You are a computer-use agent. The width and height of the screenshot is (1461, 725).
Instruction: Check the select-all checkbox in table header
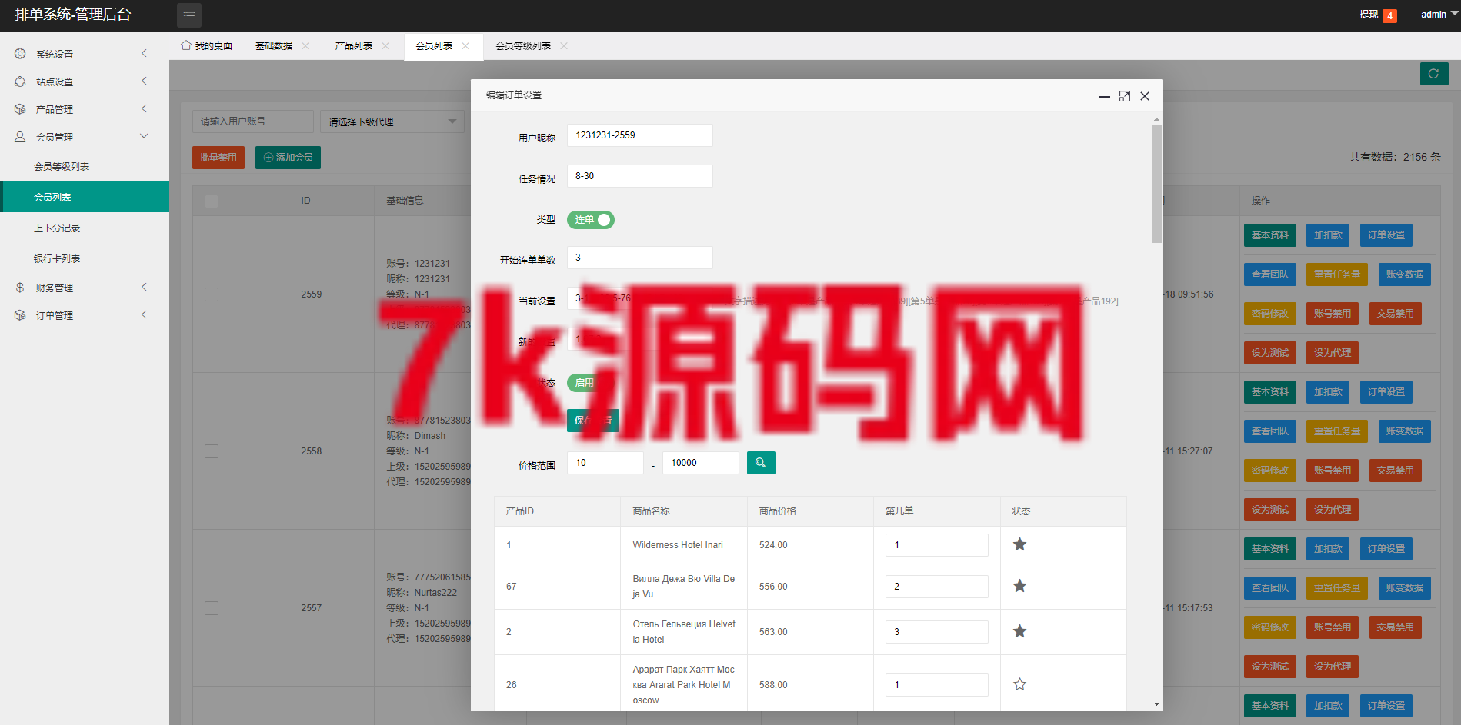click(212, 201)
